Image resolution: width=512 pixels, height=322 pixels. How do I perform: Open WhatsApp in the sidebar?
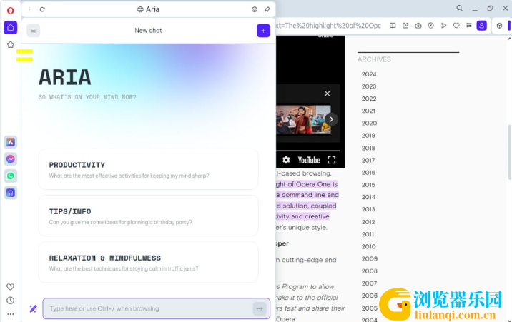[11, 176]
